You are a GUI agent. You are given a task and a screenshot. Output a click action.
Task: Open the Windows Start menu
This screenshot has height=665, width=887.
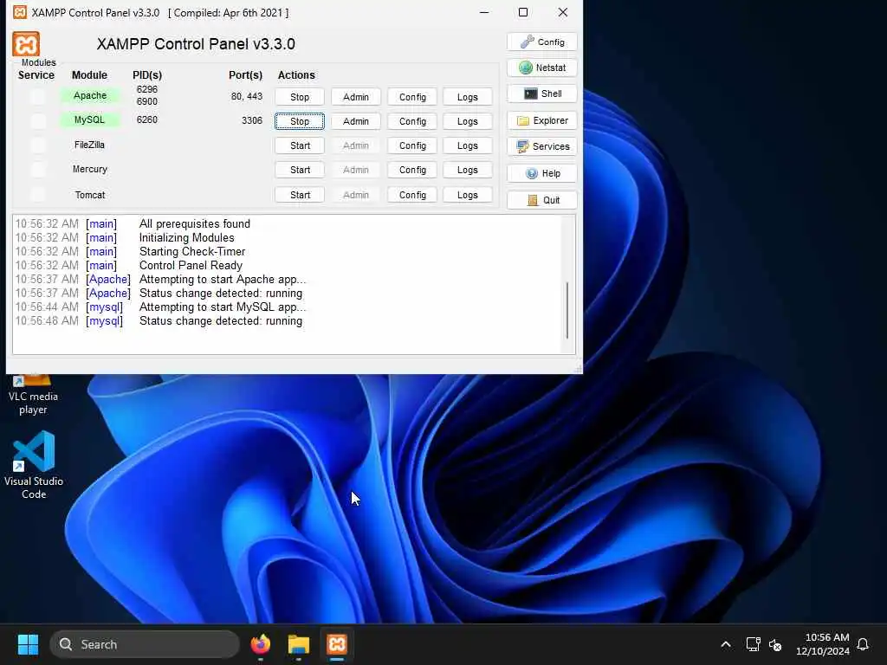click(x=28, y=644)
